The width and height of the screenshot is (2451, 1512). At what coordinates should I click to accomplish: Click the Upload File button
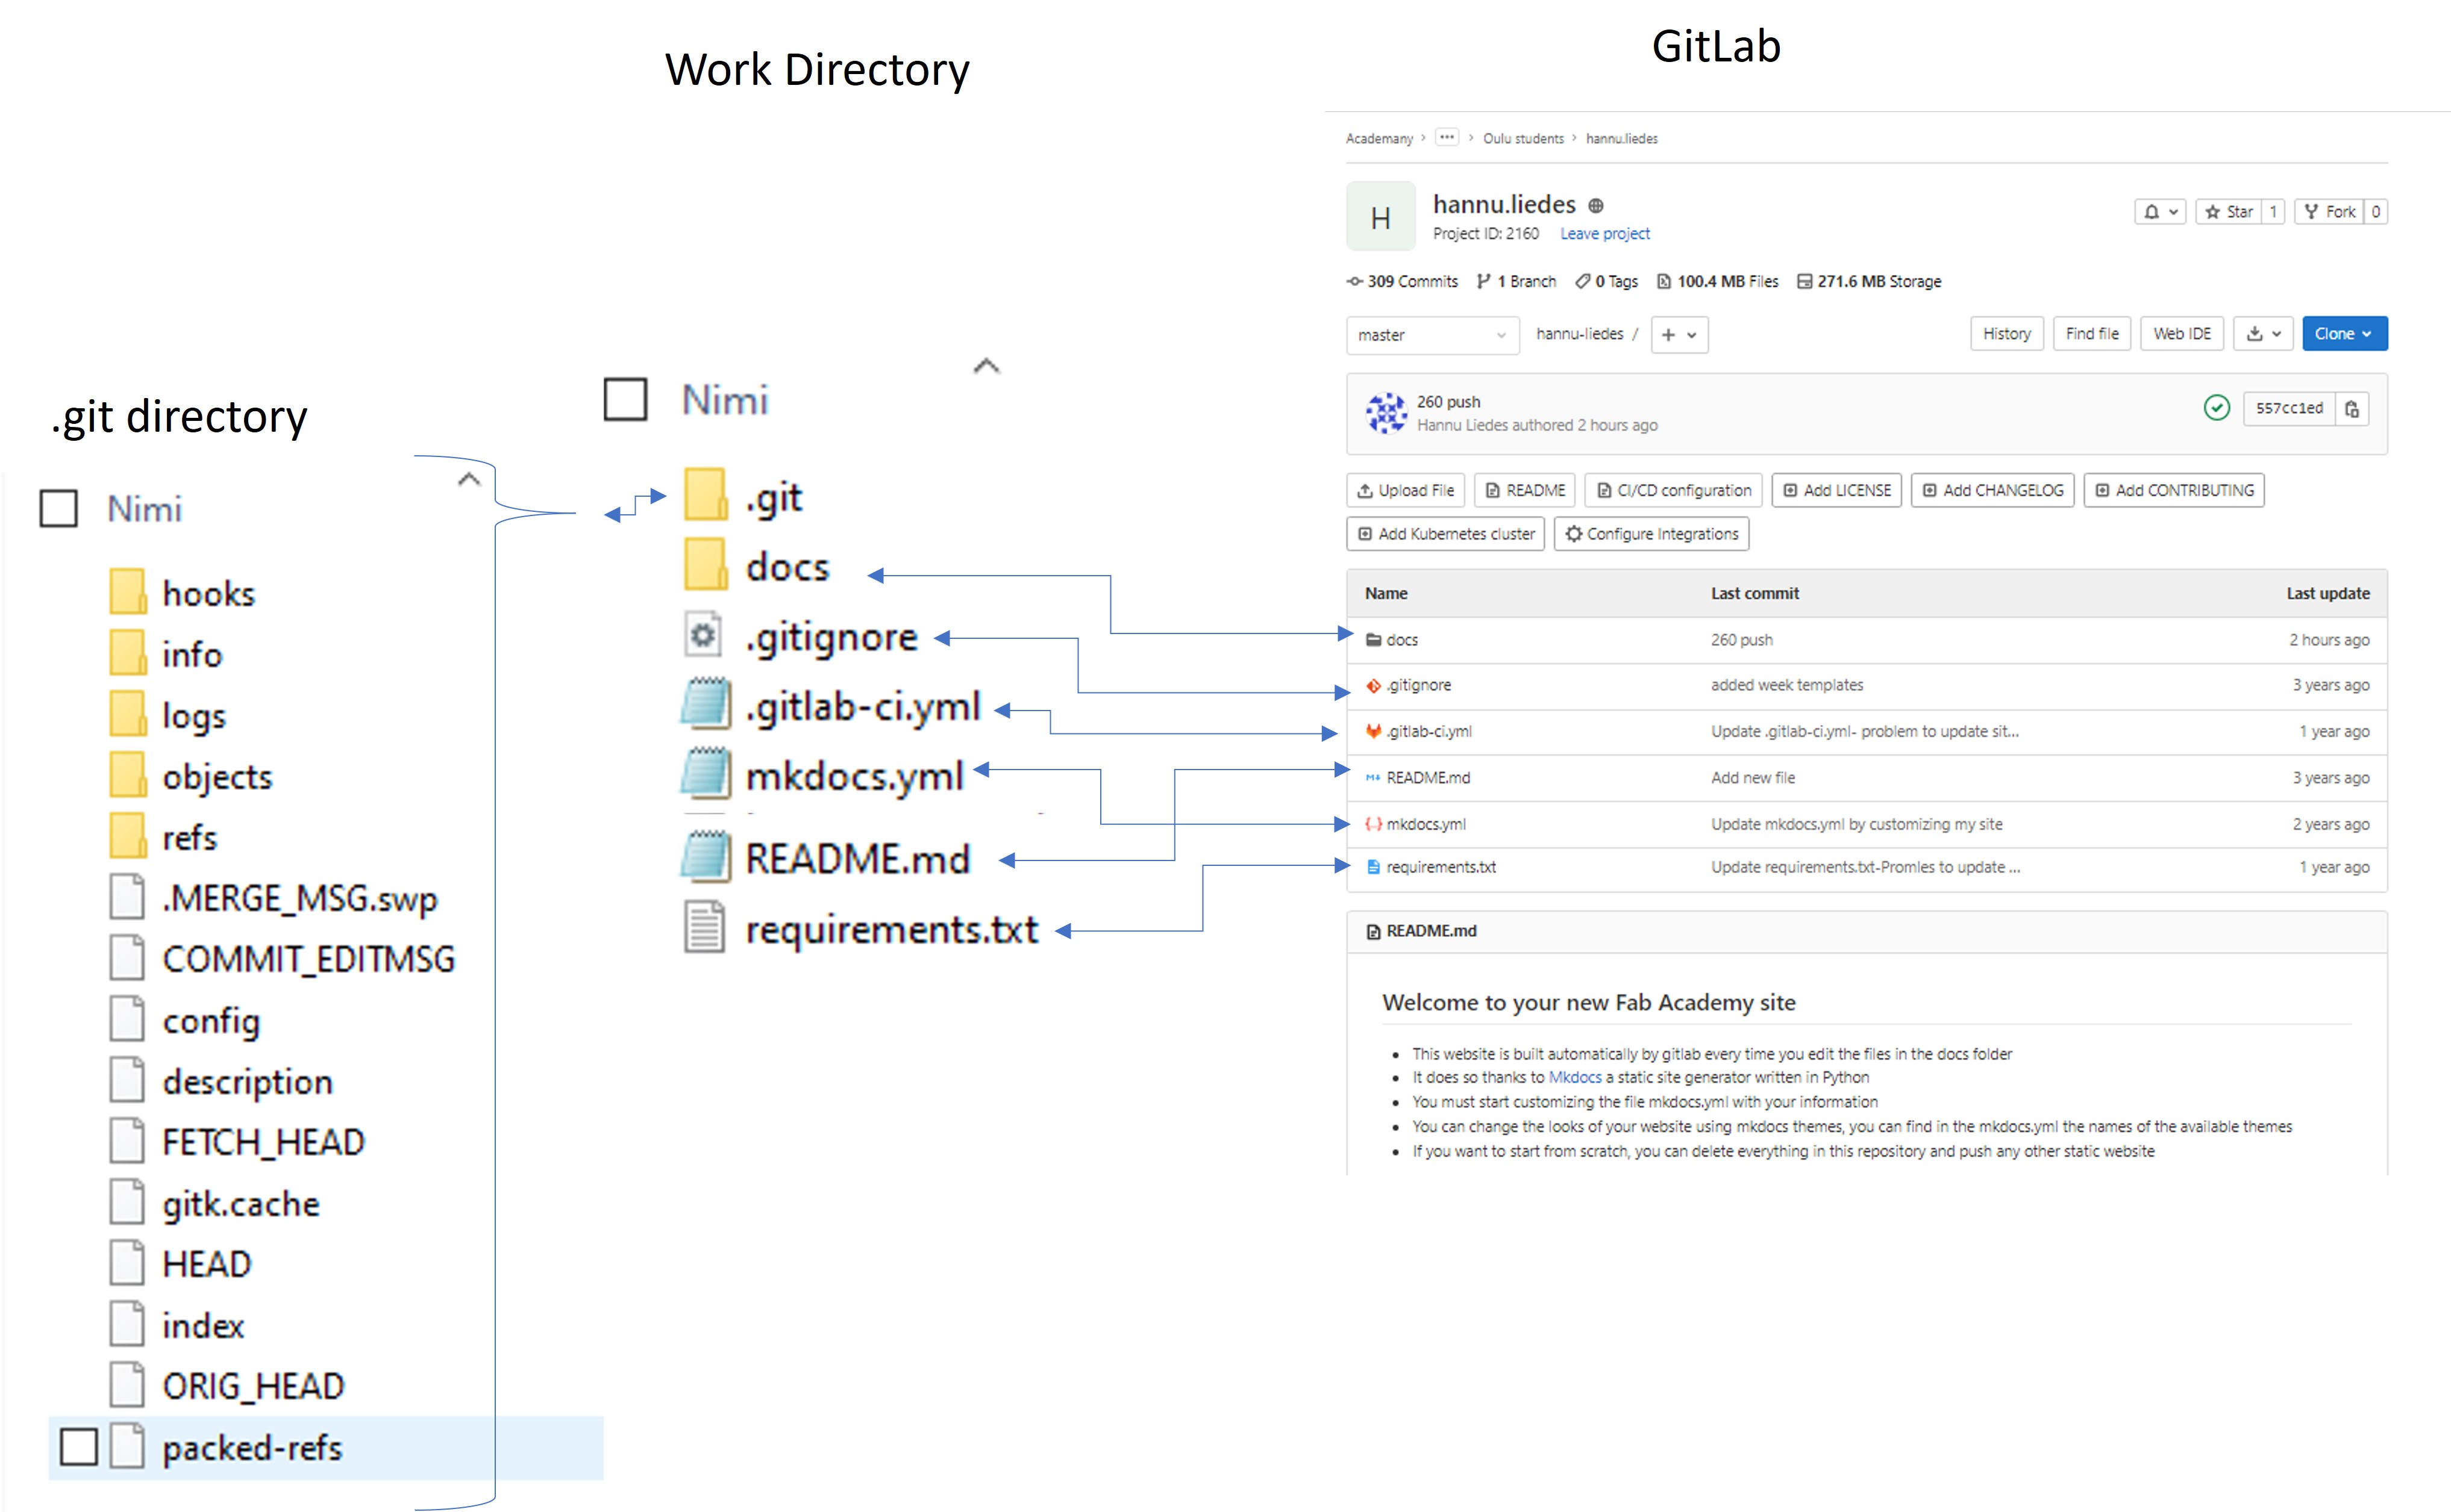point(1406,490)
